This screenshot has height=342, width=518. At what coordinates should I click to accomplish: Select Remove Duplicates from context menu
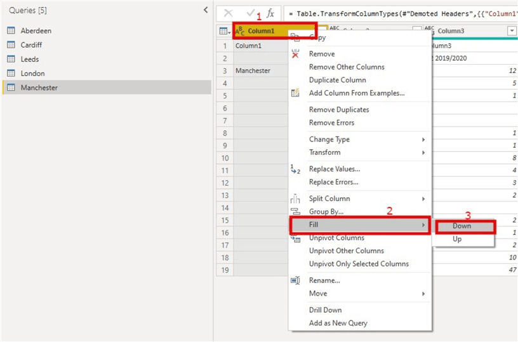[x=338, y=110]
